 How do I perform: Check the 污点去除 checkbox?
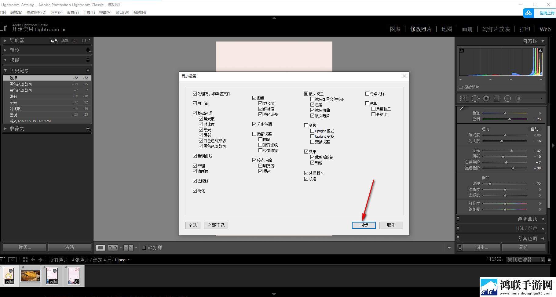pyautogui.click(x=367, y=94)
